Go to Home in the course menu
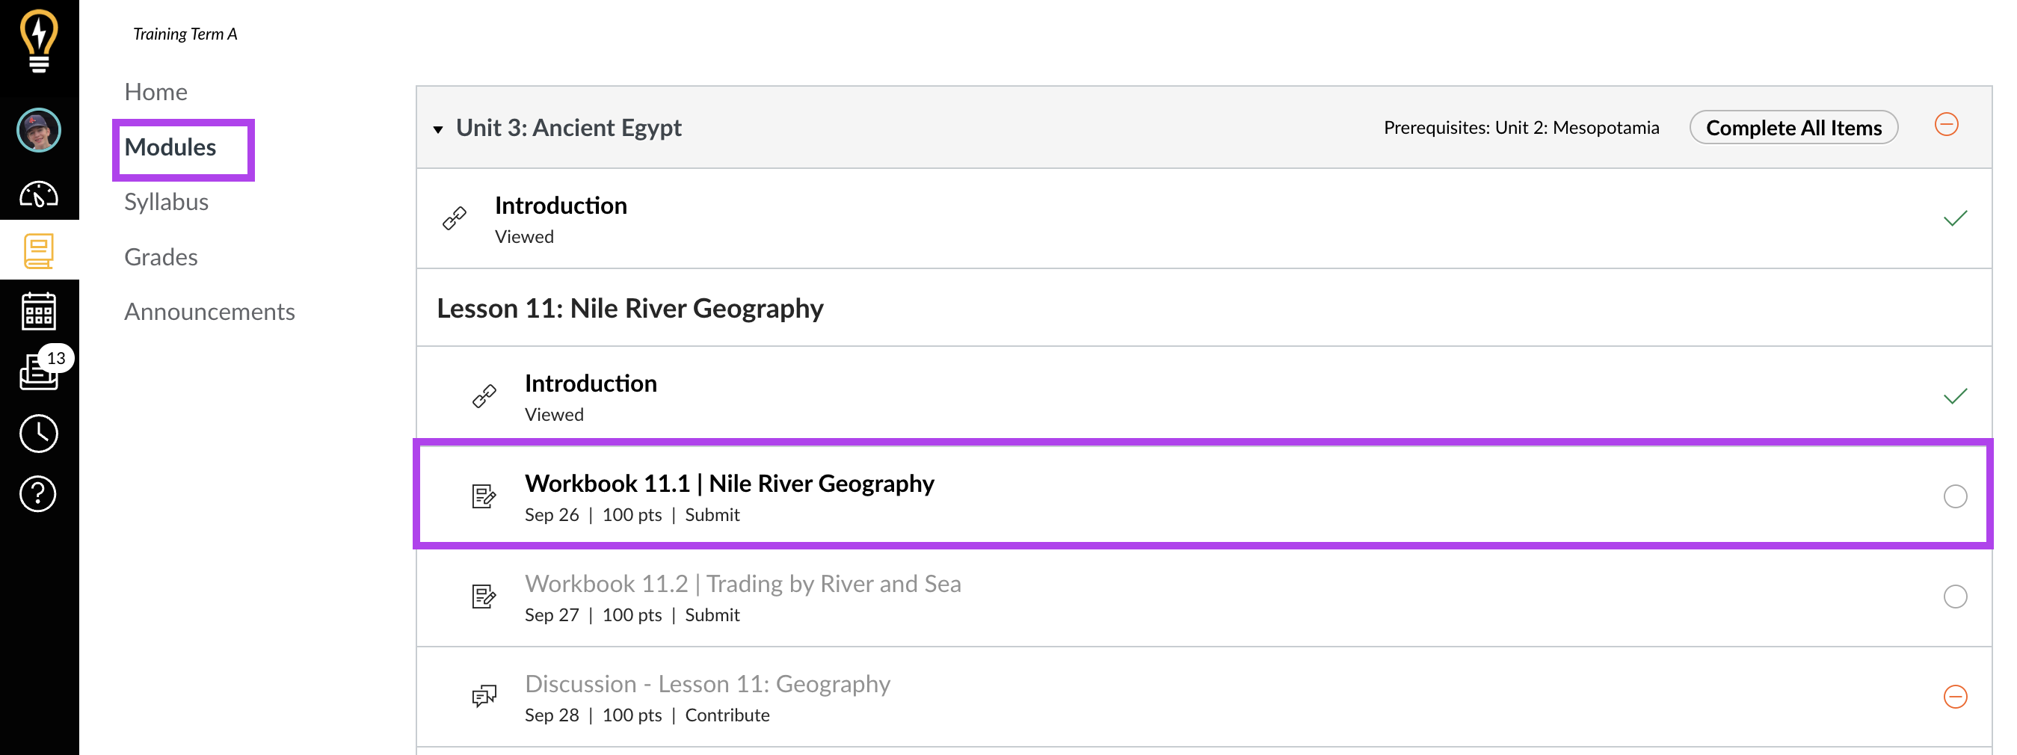2017x755 pixels. pos(155,92)
